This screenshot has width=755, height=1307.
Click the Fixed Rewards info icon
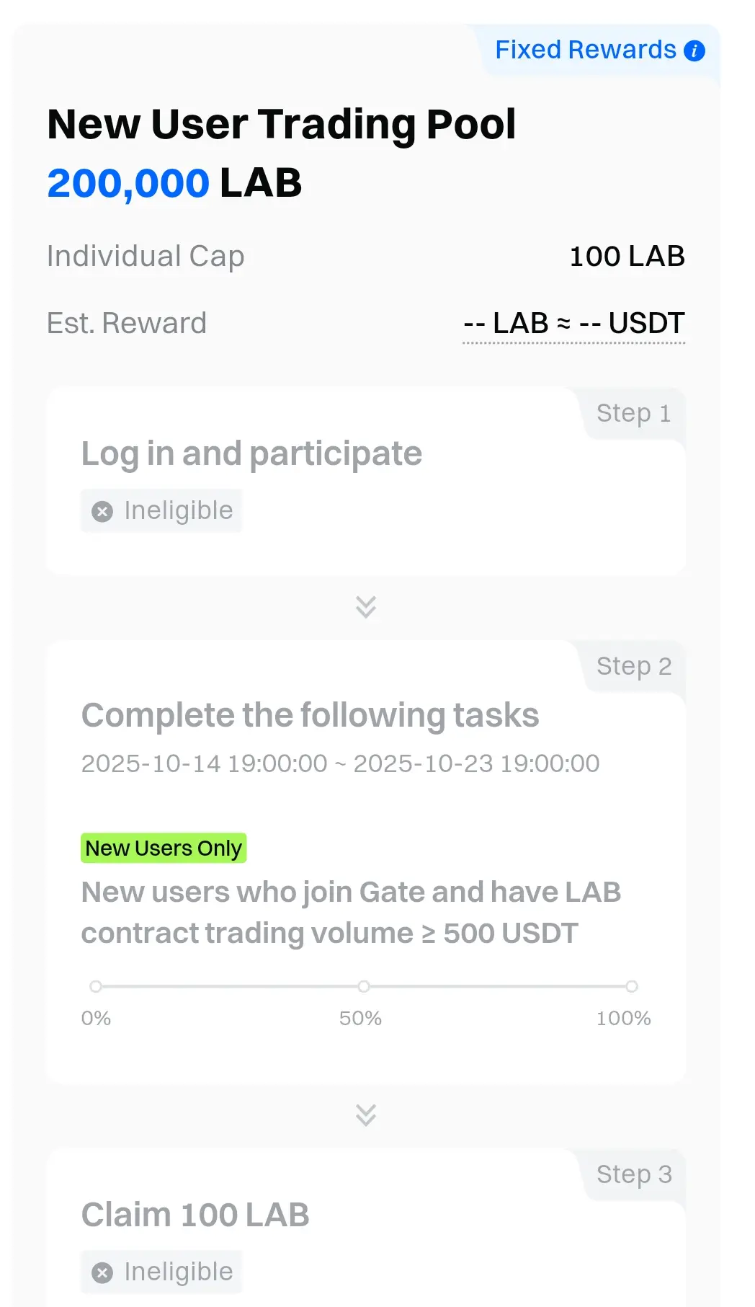point(694,51)
